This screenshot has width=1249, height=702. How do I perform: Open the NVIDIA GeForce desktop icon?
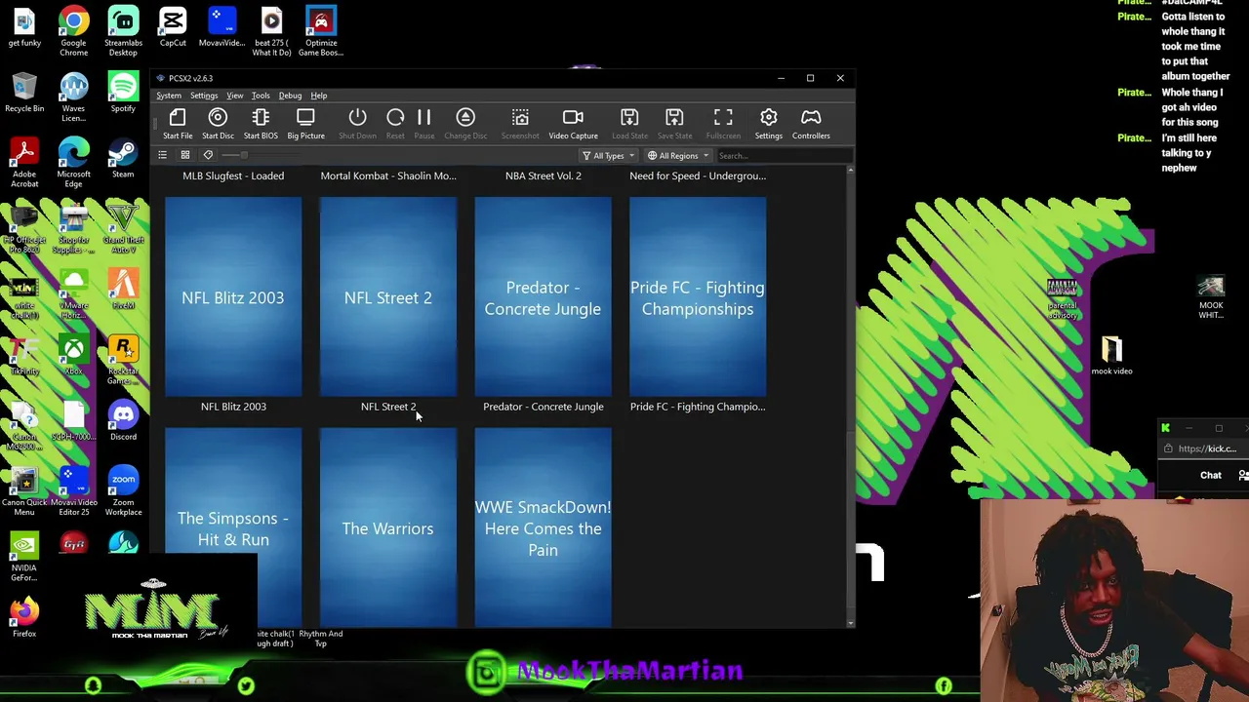pos(24,557)
